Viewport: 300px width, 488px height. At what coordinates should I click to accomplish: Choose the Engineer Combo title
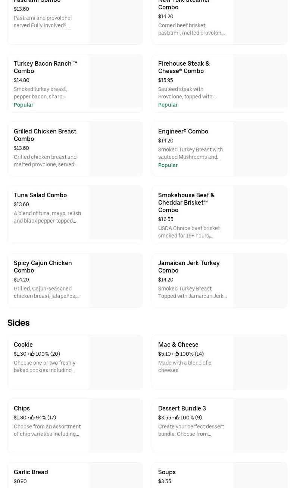pos(183,131)
